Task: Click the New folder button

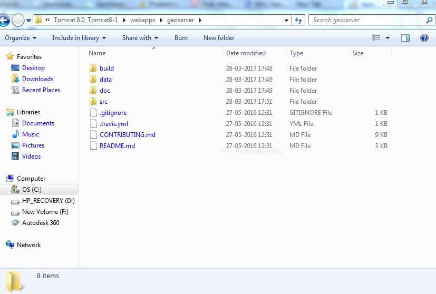Action: coord(219,38)
